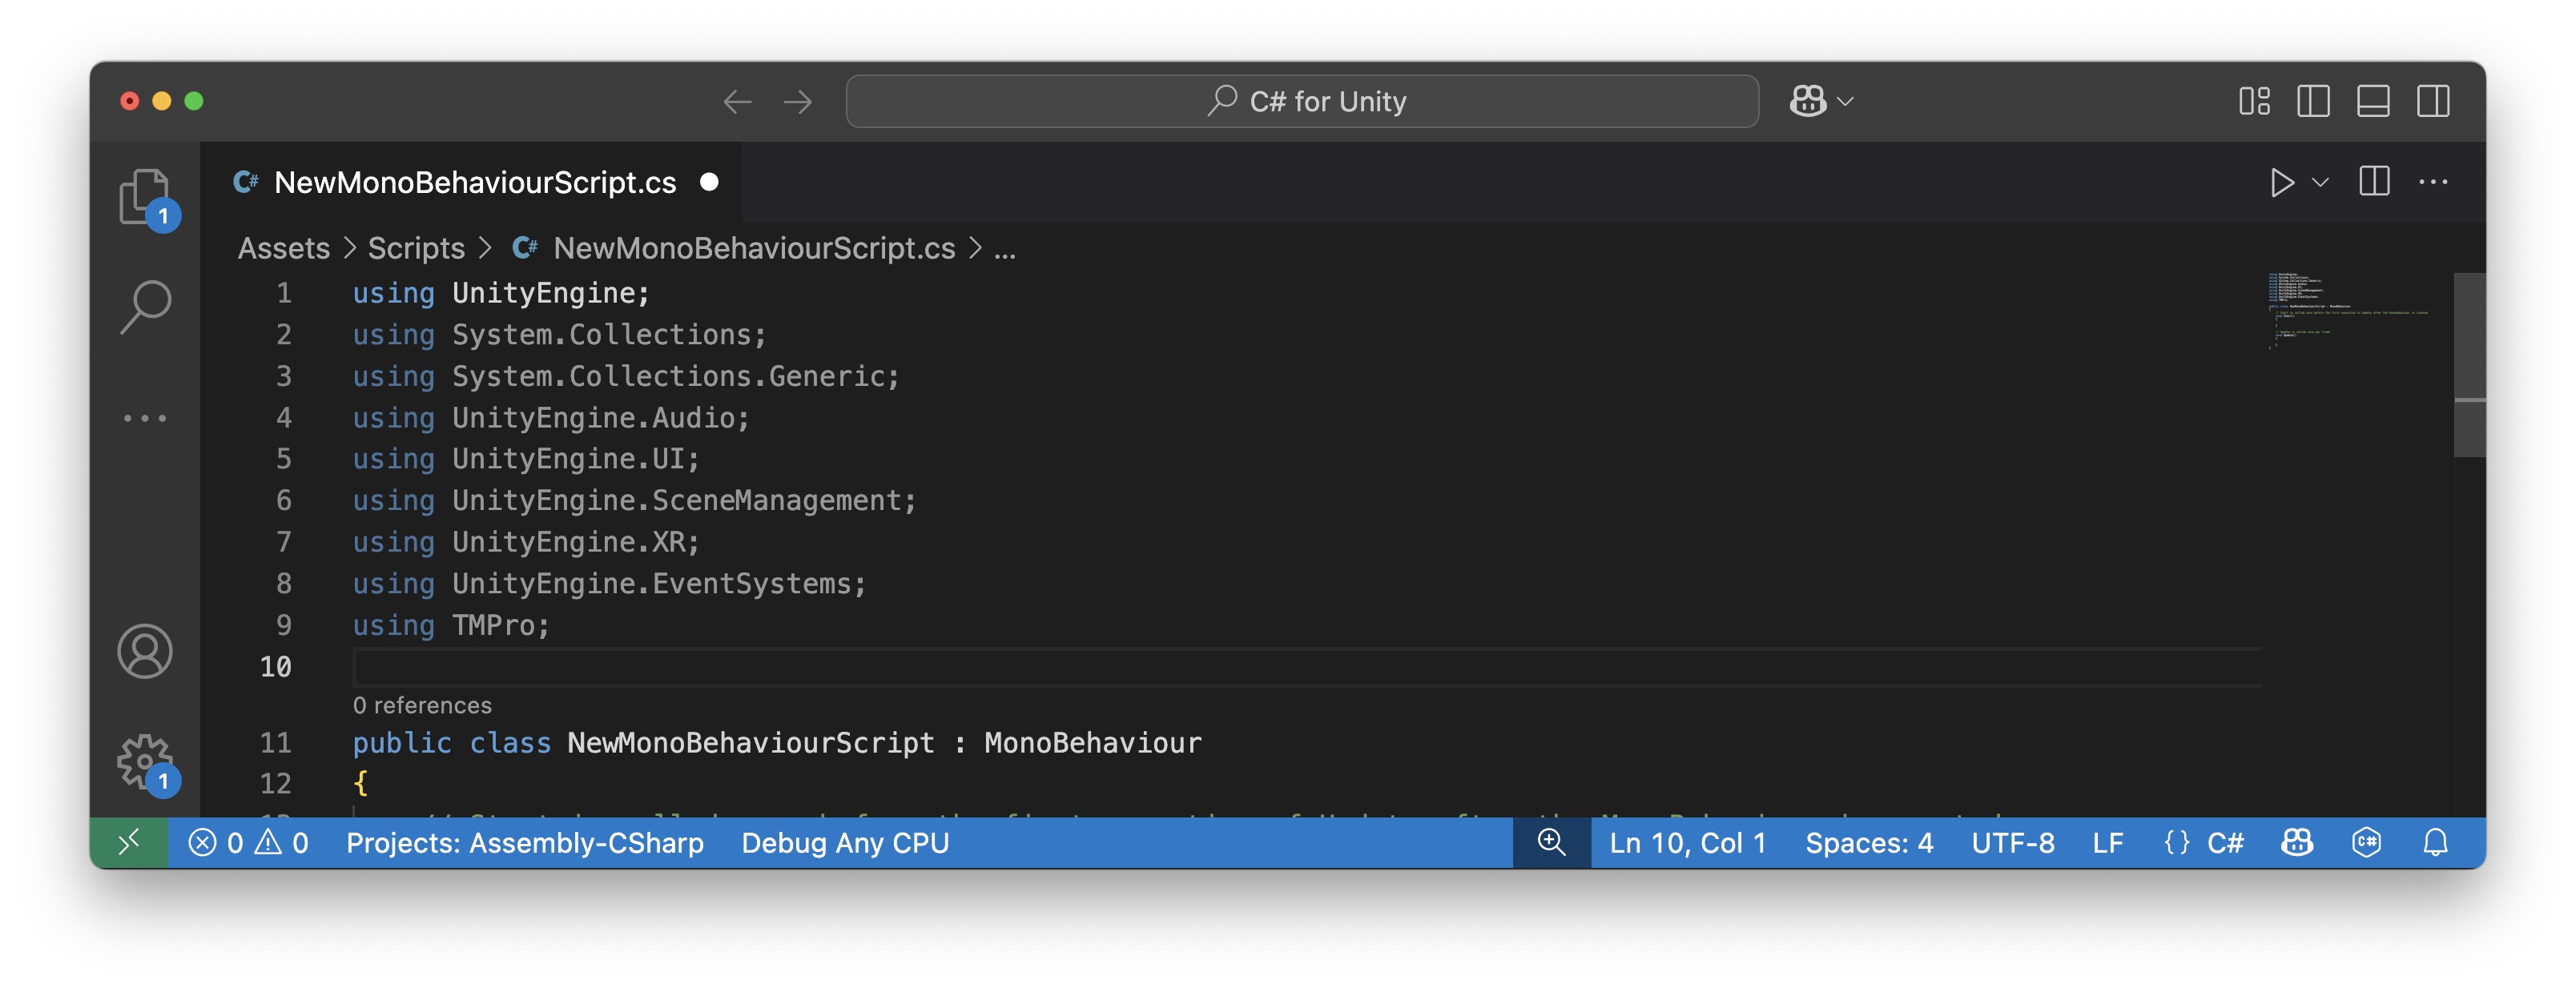Click the Scripts breadcrumb item
The image size is (2576, 988).
[416, 248]
